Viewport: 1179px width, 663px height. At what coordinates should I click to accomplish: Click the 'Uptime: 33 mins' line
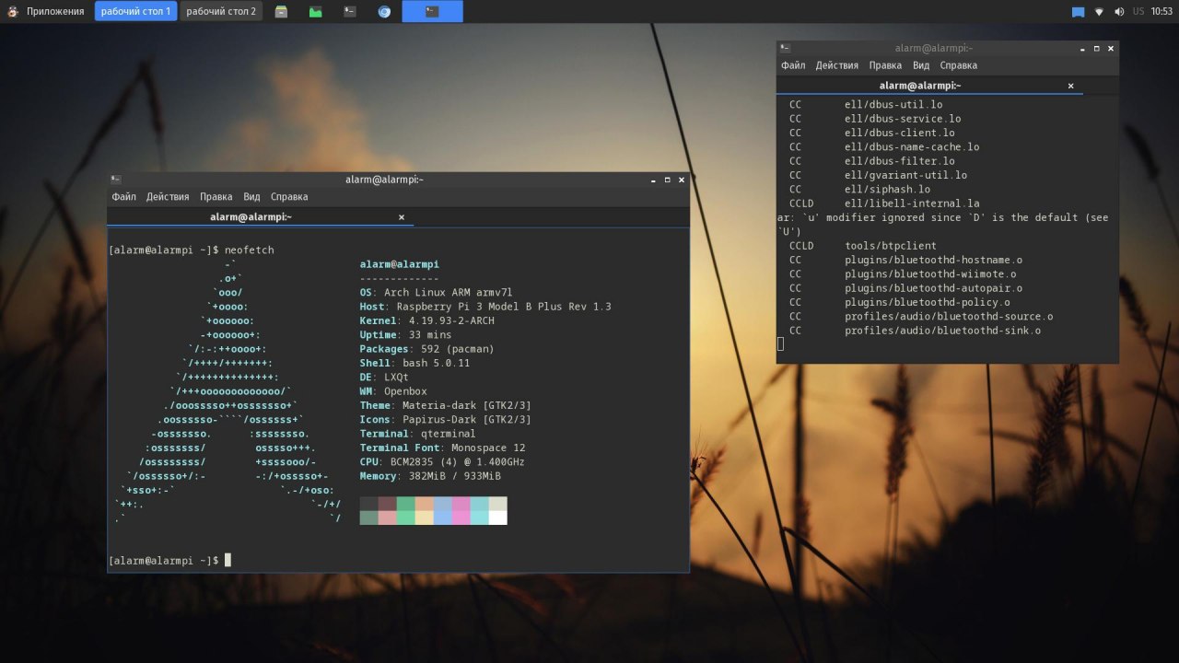pyautogui.click(x=406, y=335)
